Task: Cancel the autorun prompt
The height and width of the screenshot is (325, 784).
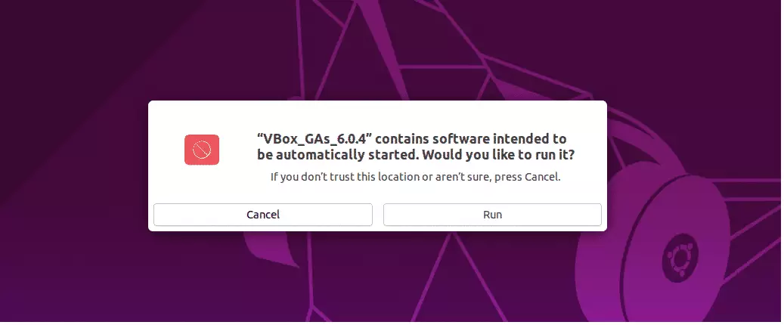Action: (x=263, y=215)
